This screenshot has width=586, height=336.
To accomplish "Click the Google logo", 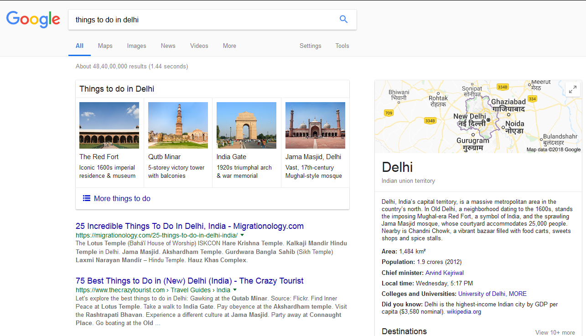I will 33,19.
